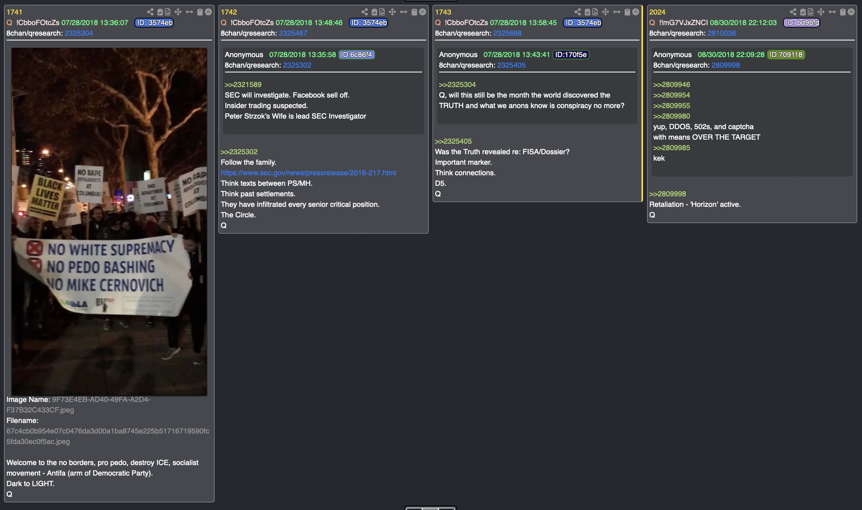Image resolution: width=862 pixels, height=510 pixels.
Task: Click the clipboard icon on post 1743
Action: tap(627, 12)
